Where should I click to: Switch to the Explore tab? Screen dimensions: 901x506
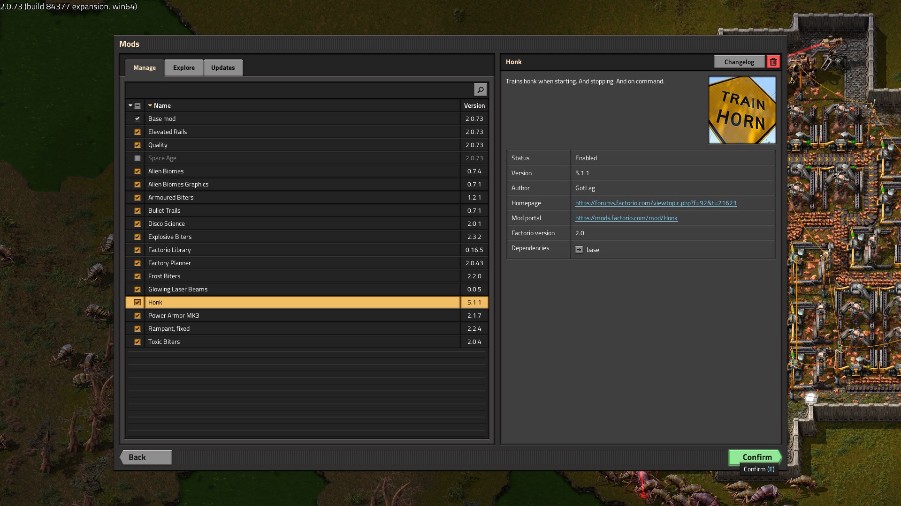[x=183, y=68]
